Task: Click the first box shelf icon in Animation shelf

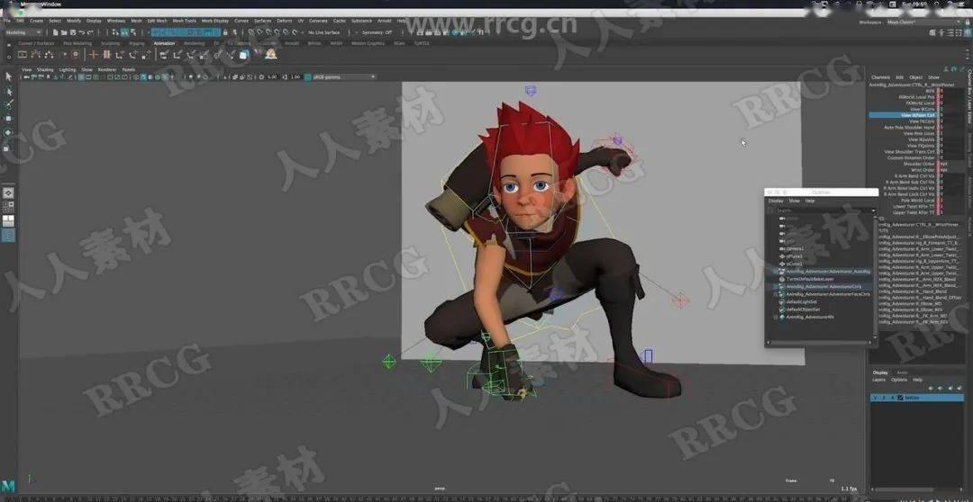Action: [x=22, y=55]
